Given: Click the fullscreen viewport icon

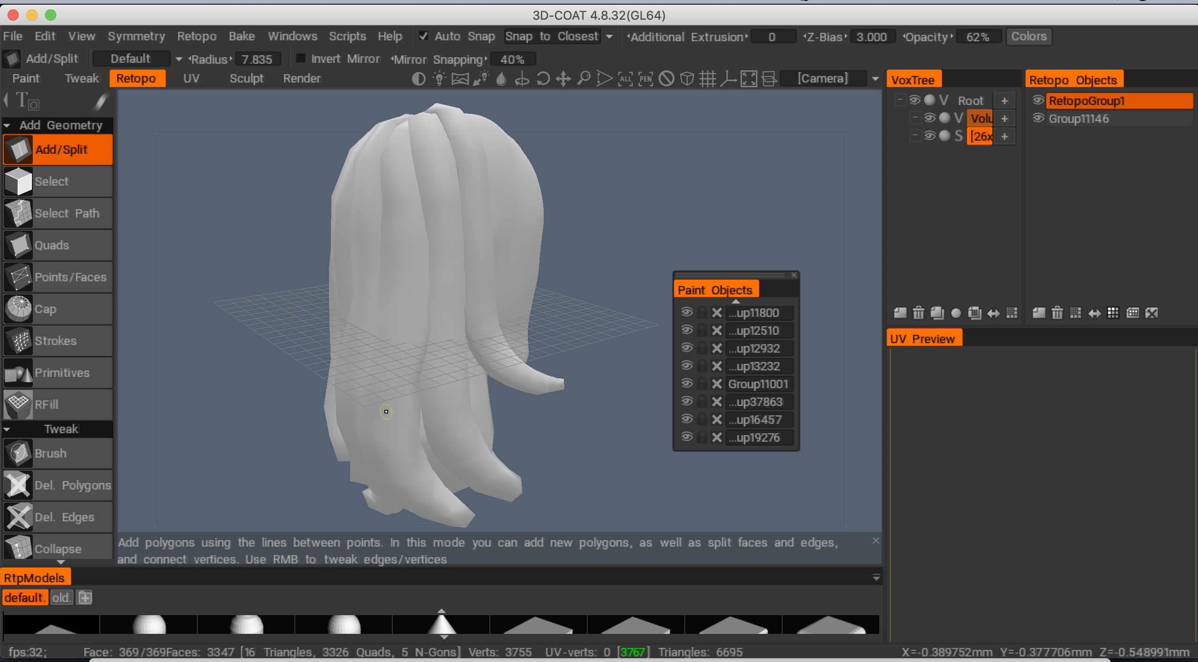Looking at the screenshot, I should pyautogui.click(x=749, y=78).
